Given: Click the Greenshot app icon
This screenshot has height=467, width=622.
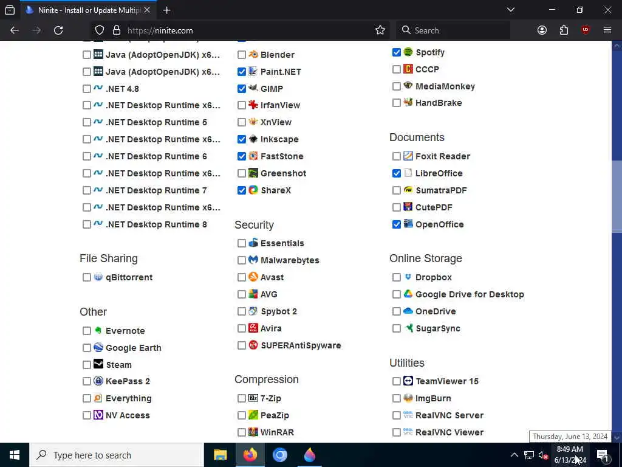Looking at the screenshot, I should tap(253, 173).
